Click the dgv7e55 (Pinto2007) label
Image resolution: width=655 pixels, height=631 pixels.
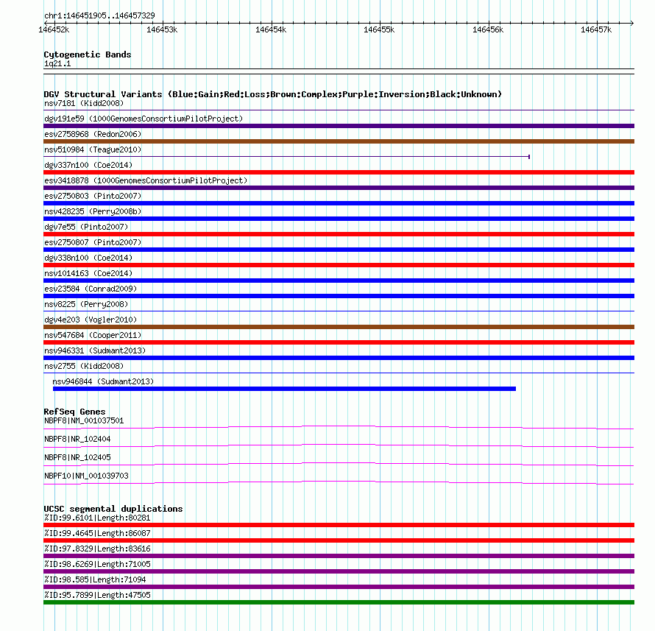pos(86,227)
